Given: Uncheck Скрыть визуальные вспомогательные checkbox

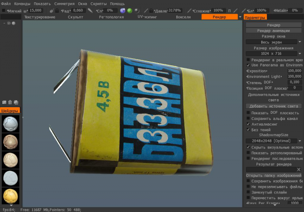Looking at the screenshot, I should pyautogui.click(x=248, y=147).
